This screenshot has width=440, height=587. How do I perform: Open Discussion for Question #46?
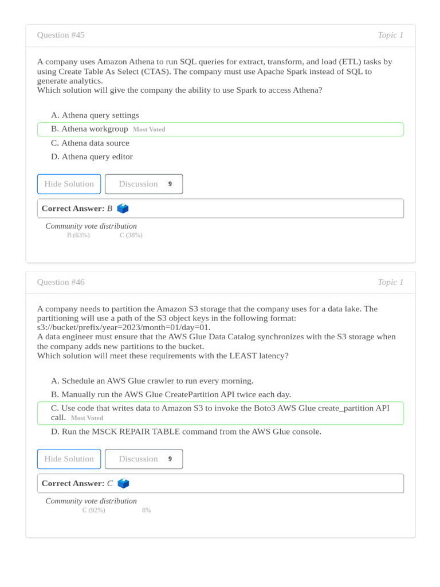point(144,459)
